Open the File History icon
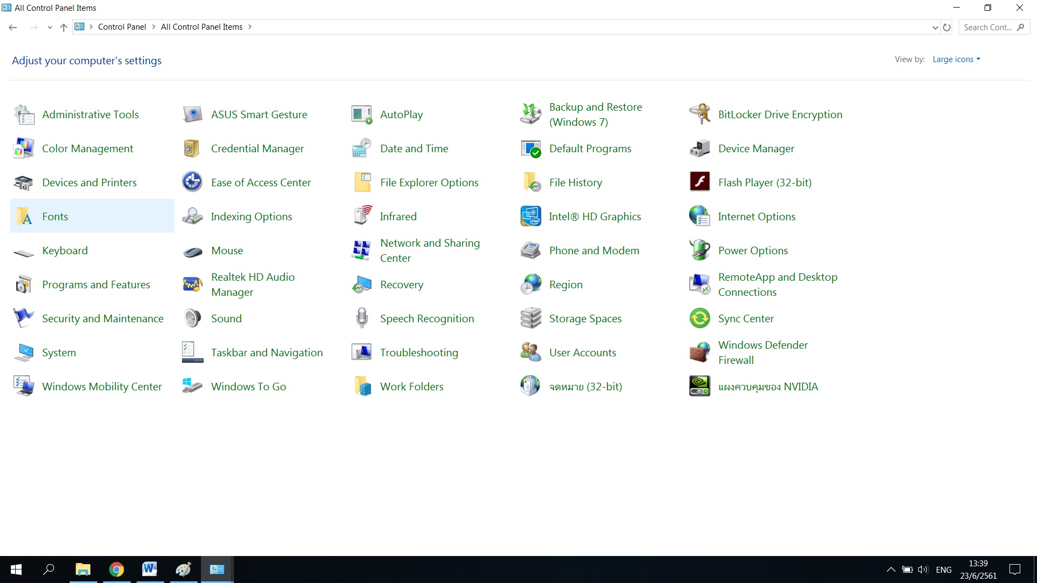 [x=531, y=182]
